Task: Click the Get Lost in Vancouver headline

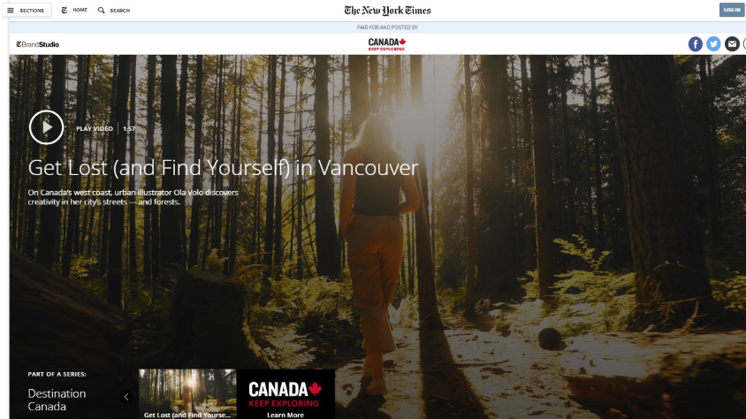Action: pos(223,168)
